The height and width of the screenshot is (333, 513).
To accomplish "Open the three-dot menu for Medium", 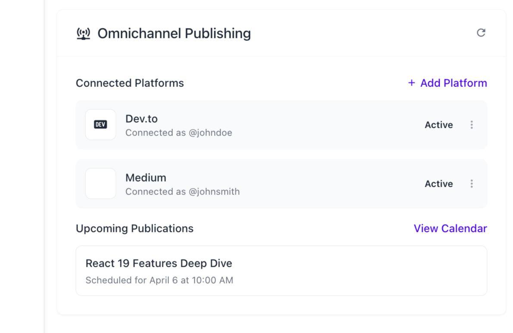I will tap(472, 184).
